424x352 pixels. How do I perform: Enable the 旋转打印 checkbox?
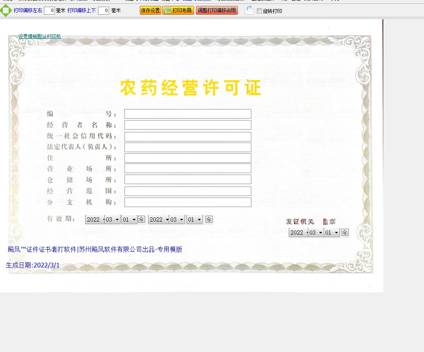pyautogui.click(x=259, y=11)
